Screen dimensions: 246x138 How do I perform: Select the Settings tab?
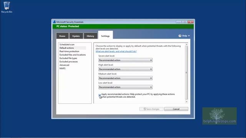(x=105, y=36)
